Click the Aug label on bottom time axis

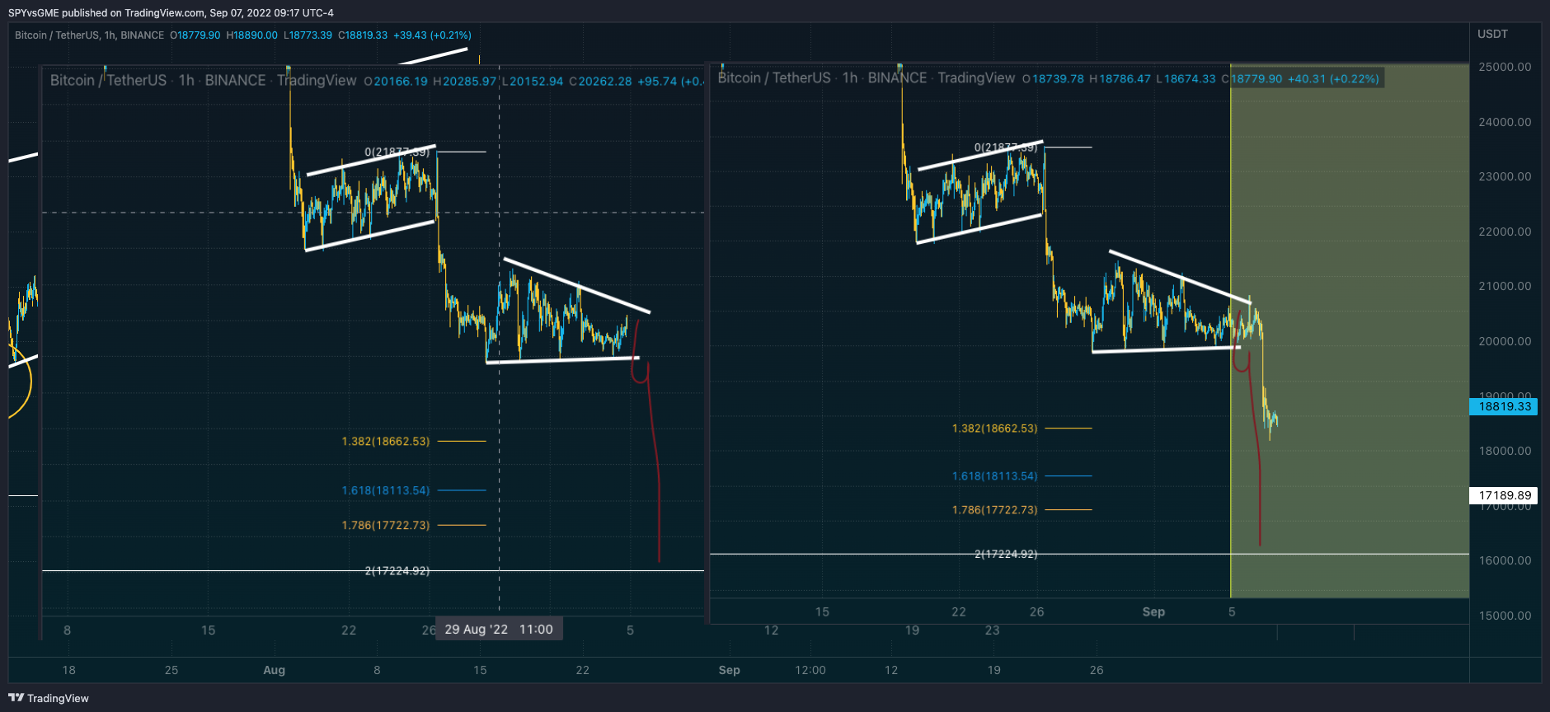[x=274, y=670]
